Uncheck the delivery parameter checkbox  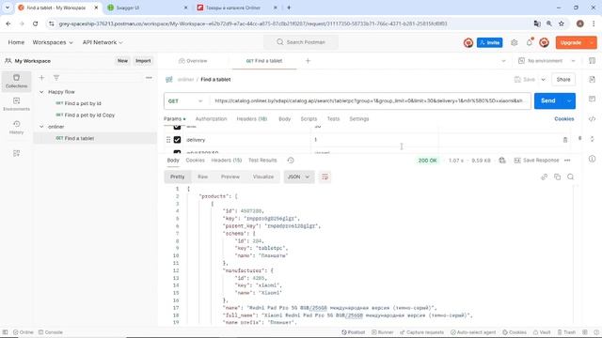point(177,140)
